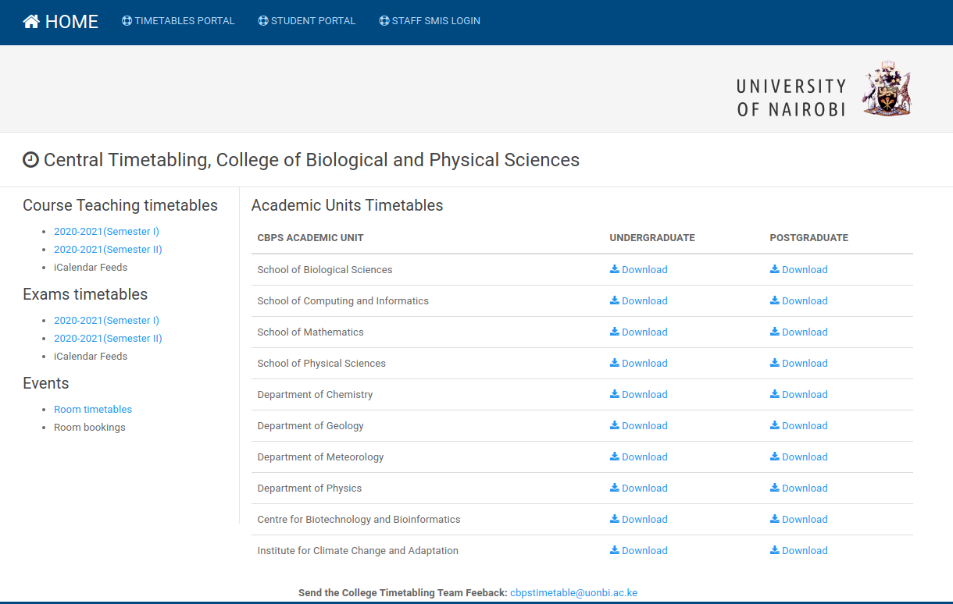Click the clock icon beside Central Timetabling

pyautogui.click(x=30, y=160)
